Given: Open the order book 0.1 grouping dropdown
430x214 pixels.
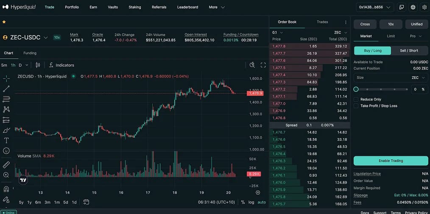Looking at the screenshot, I should tap(277, 32).
